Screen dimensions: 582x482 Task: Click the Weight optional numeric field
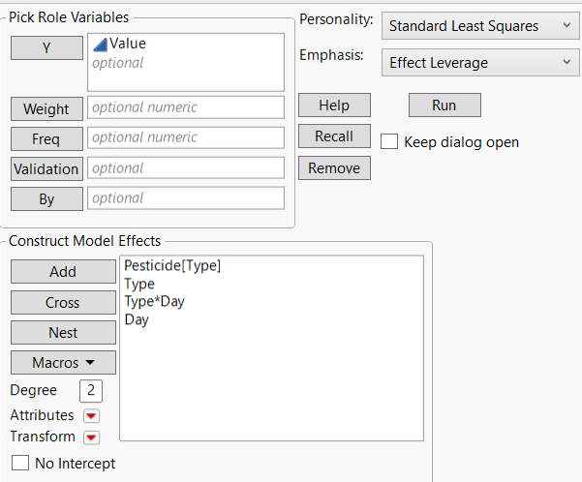click(186, 107)
